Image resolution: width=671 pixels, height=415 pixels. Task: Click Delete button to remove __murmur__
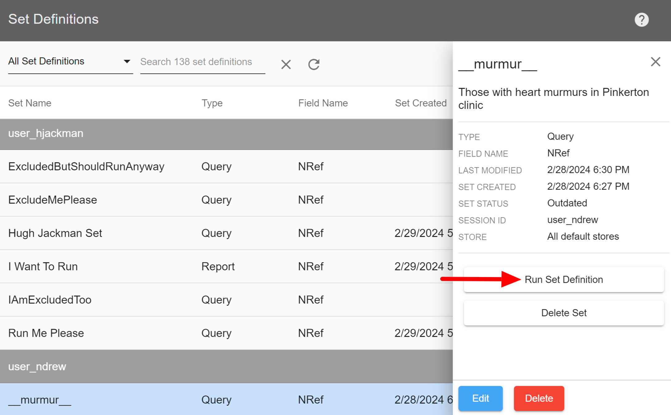click(538, 398)
